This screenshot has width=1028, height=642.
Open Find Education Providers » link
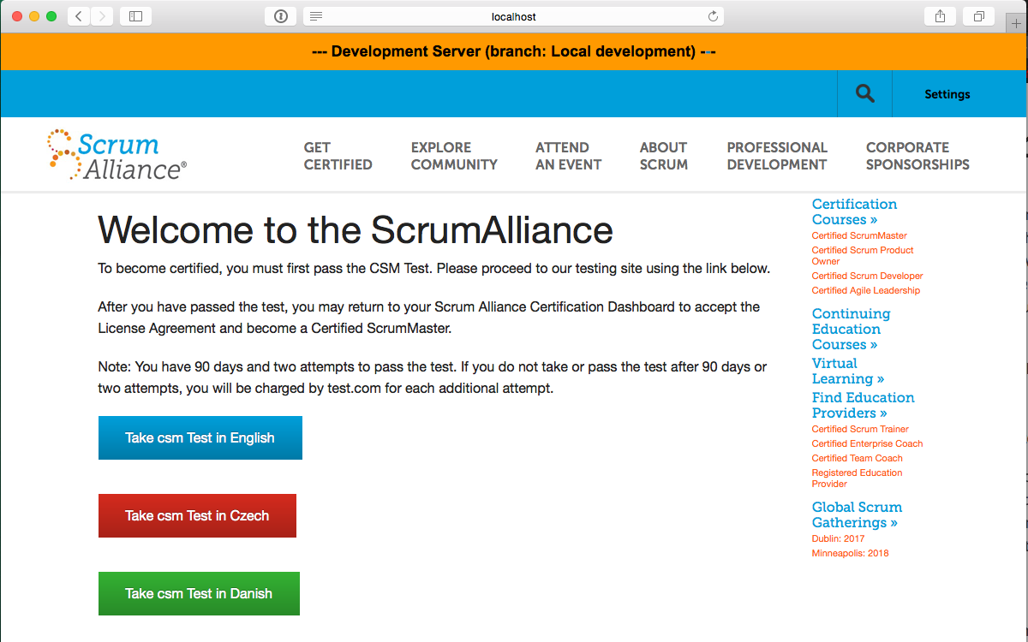click(863, 405)
